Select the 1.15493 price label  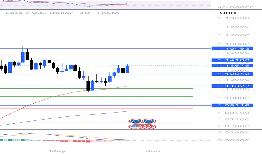click(232, 48)
